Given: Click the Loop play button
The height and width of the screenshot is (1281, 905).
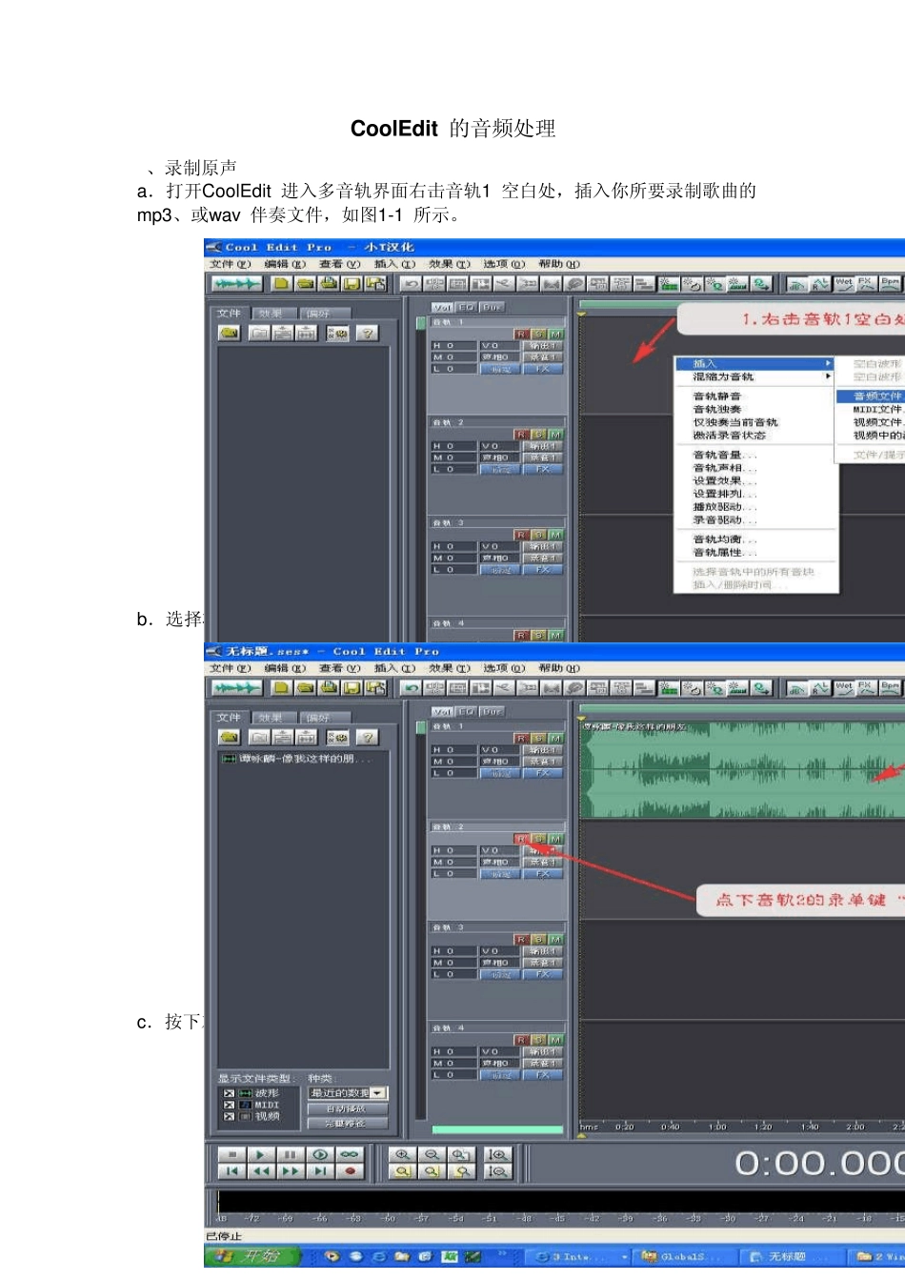Looking at the screenshot, I should 349,1154.
